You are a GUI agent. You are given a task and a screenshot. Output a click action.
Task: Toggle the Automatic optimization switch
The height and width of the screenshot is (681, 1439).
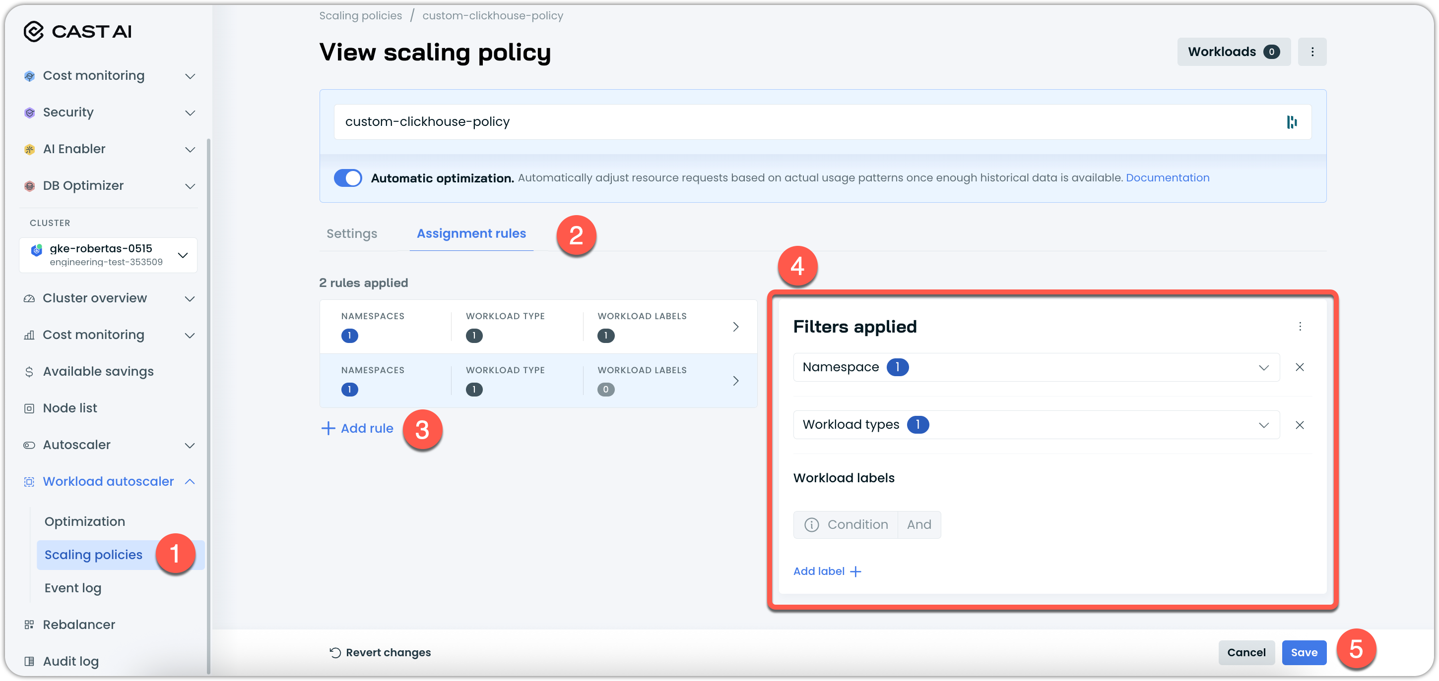point(347,178)
